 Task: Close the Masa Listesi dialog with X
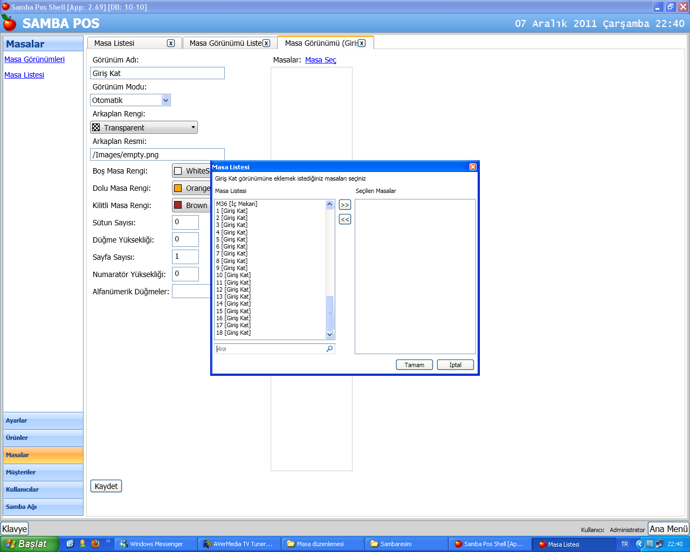tap(473, 167)
